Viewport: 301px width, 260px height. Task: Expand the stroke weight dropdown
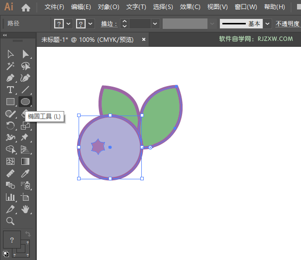pyautogui.click(x=155, y=23)
